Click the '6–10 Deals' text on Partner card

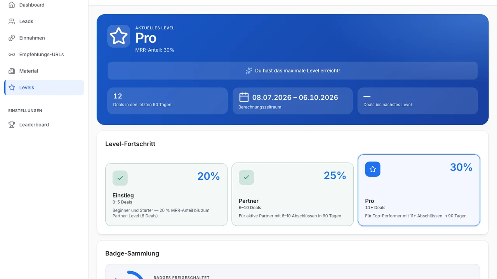(x=250, y=208)
